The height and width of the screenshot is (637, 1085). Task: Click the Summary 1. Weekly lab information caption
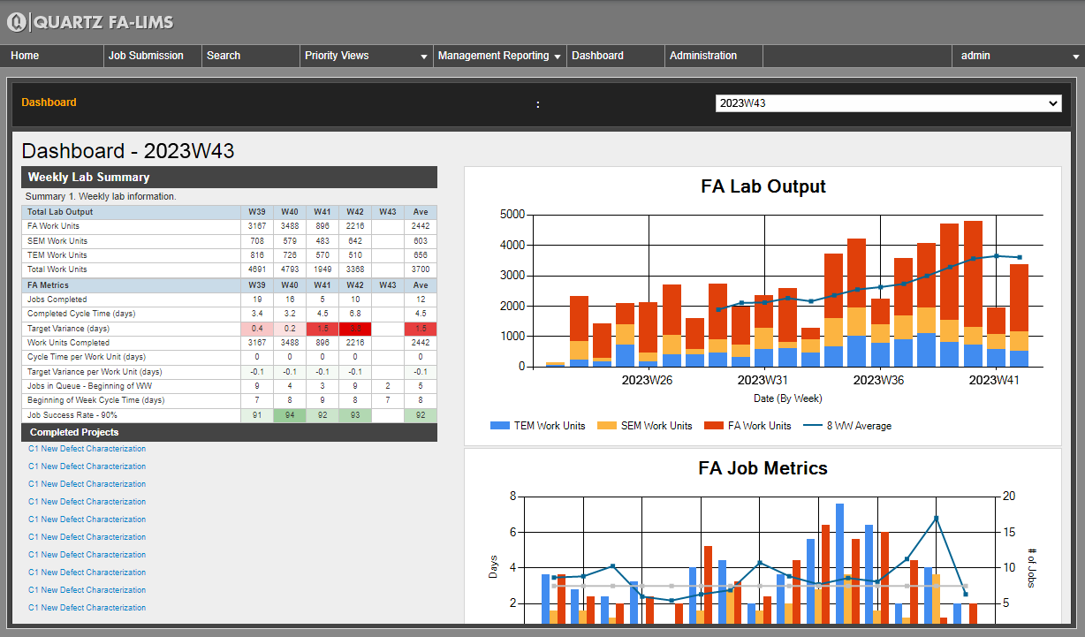101,196
